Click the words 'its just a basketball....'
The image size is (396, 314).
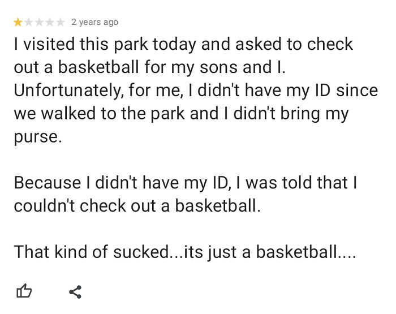click(x=270, y=252)
